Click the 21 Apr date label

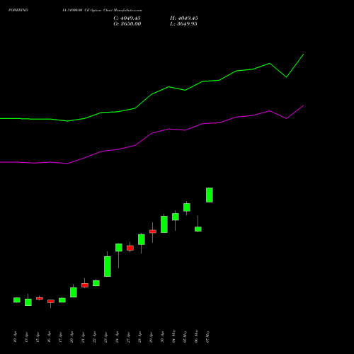(83, 337)
